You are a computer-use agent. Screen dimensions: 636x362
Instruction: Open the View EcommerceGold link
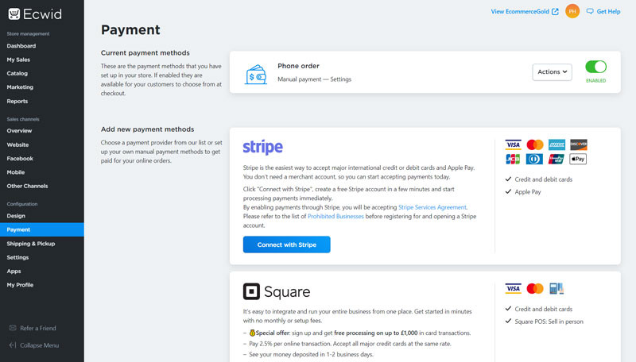pos(520,11)
